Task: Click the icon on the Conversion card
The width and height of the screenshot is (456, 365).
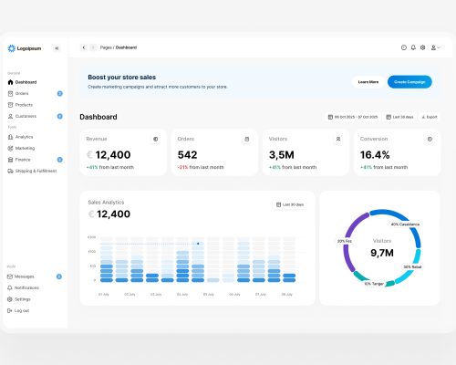Action: (430, 139)
